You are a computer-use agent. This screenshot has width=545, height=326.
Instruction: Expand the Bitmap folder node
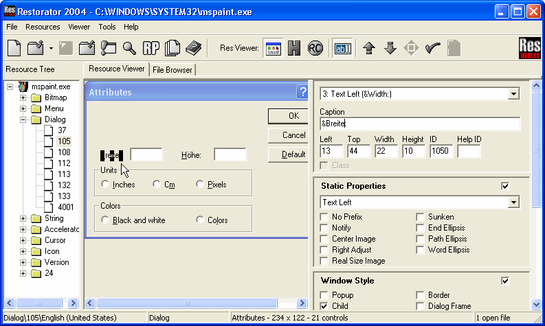pos(23,97)
